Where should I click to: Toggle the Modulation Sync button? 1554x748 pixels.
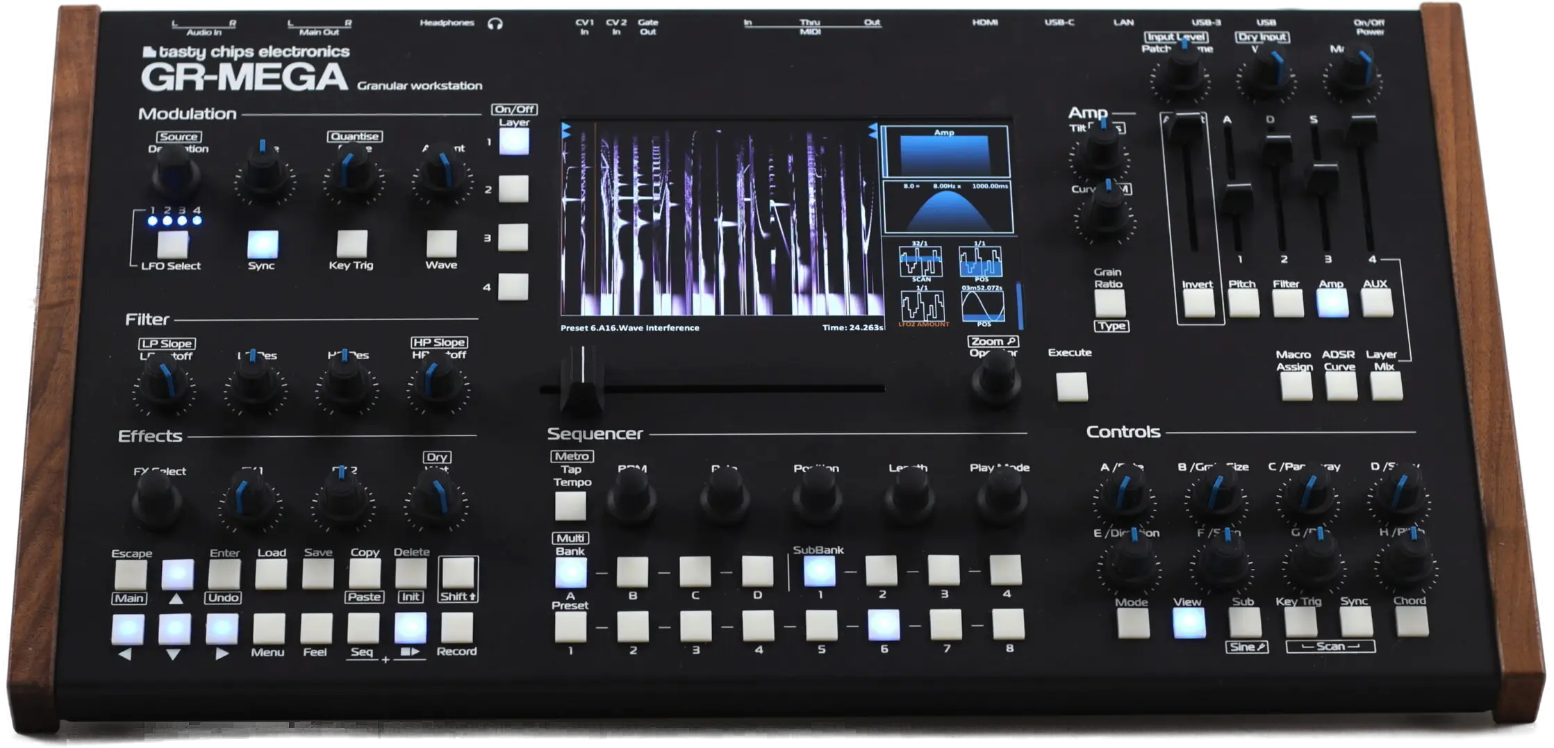click(x=263, y=244)
